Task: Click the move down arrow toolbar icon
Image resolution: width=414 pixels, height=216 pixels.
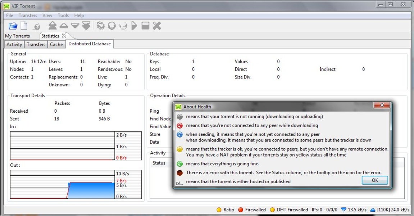Action: point(75,26)
